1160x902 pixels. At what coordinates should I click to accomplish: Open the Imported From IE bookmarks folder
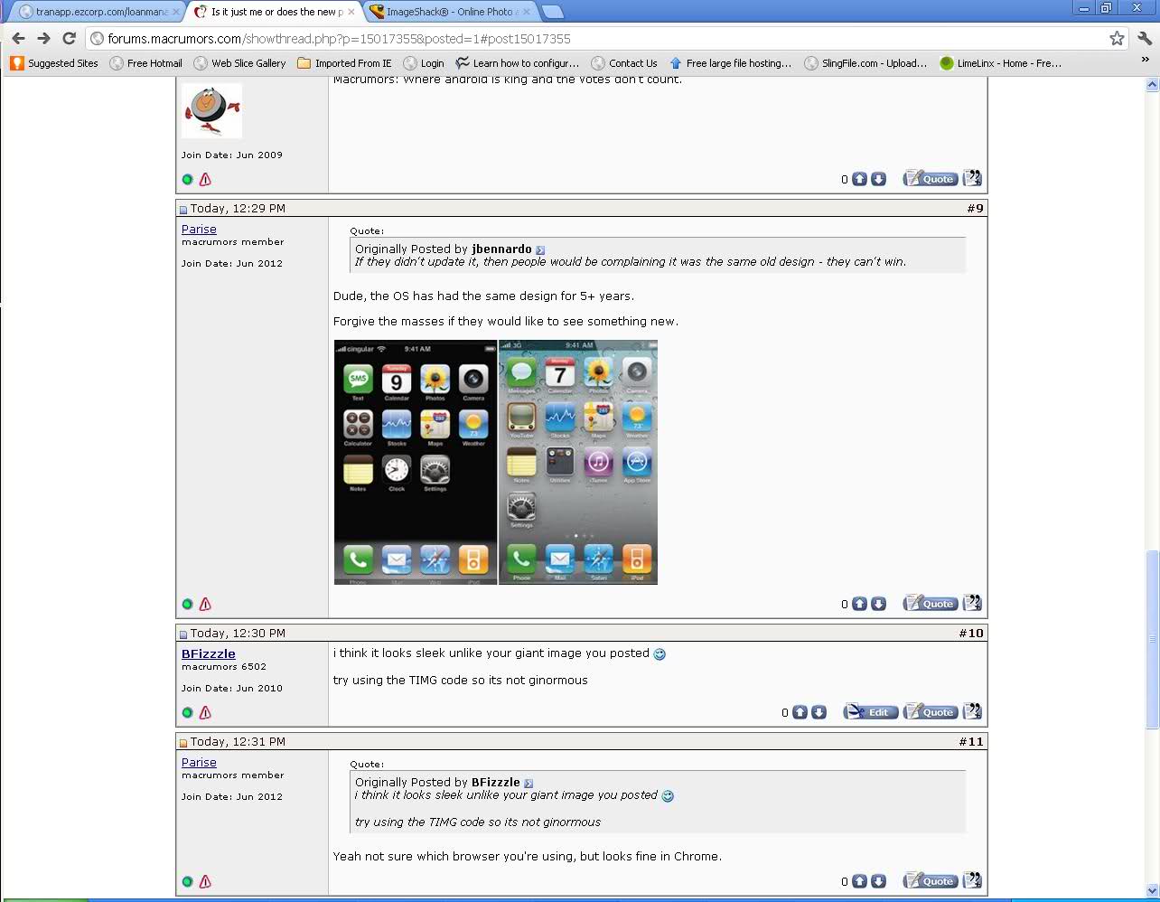tap(345, 63)
